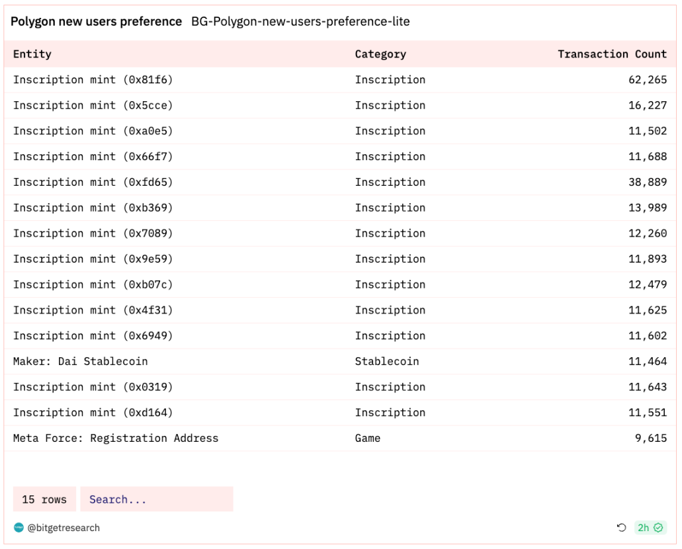Click the 62,265 transaction count value
Screen dimensions: 682x549
coord(647,79)
